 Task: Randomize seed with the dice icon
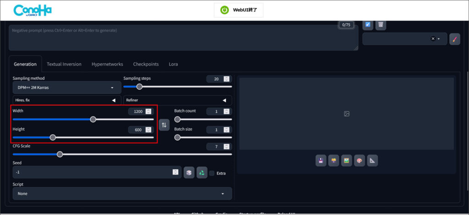tap(189, 172)
